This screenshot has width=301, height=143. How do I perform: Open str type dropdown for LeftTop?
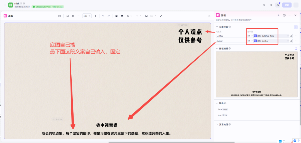tap(250, 36)
